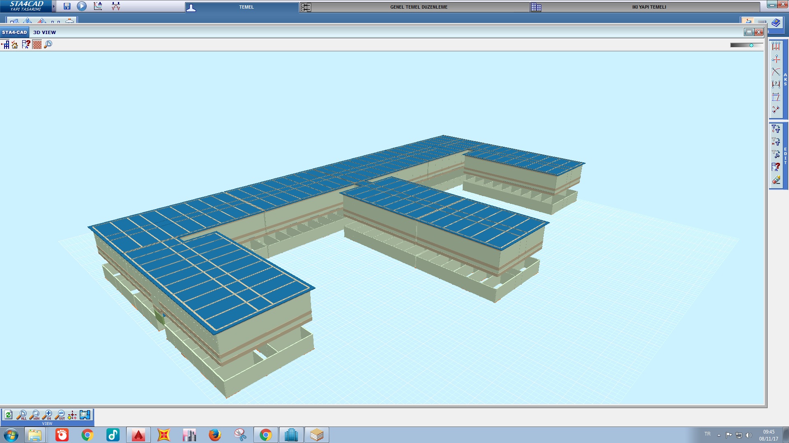Click the Save disk icon
Viewport: 789px width, 443px height.
point(67,6)
